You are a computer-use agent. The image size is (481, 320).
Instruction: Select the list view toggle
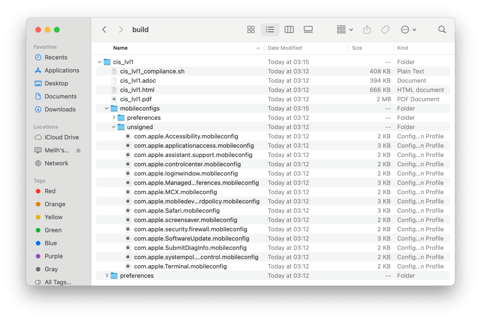[x=270, y=30]
